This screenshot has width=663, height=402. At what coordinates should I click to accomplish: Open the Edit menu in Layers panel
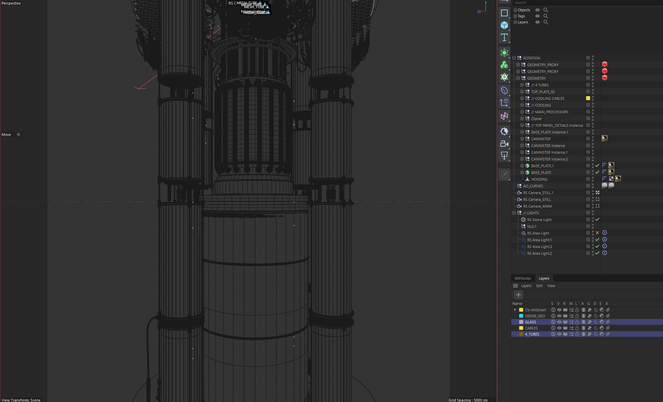539,286
